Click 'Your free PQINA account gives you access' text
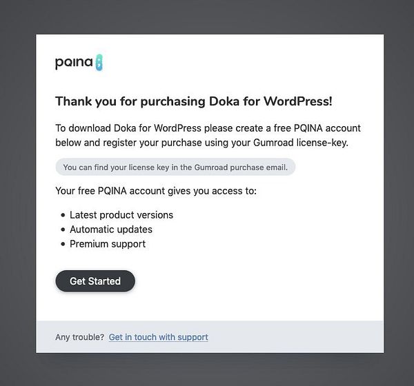Image resolution: width=414 pixels, height=386 pixels. click(156, 191)
